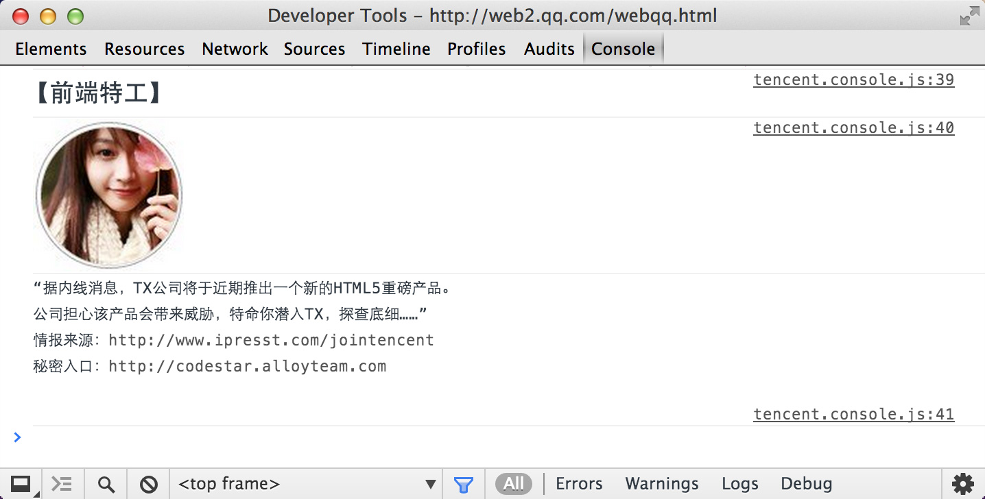Filter console to Errors only
Viewport: 985px width, 499px height.
[x=579, y=484]
